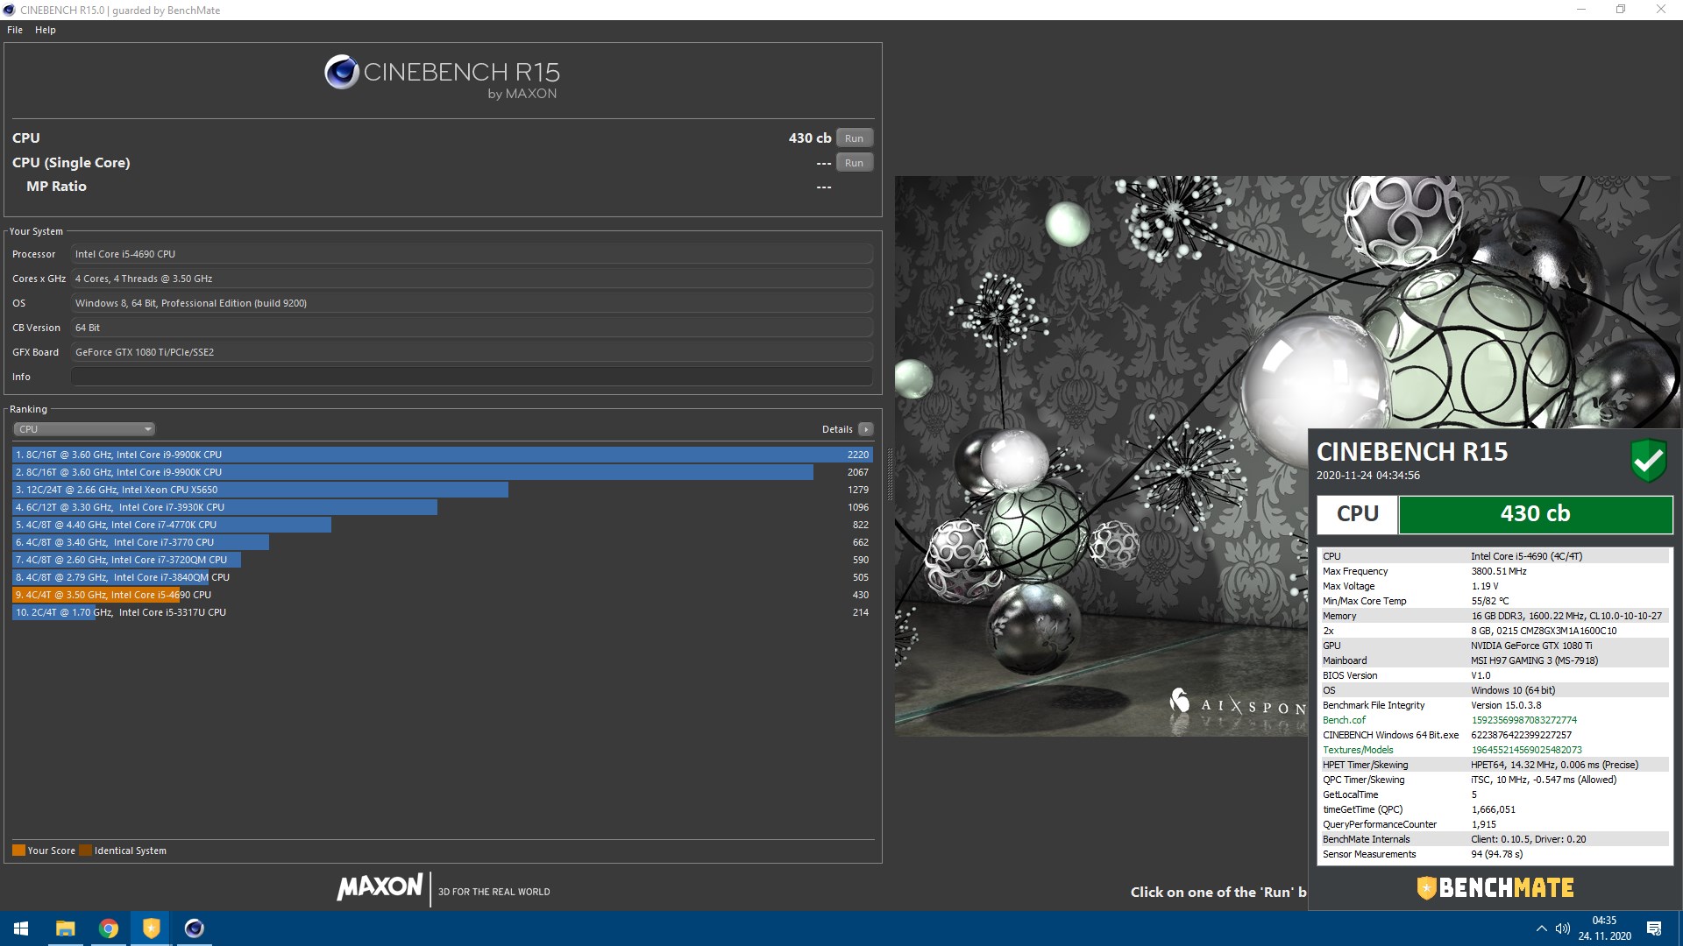
Task: Open the notification center icon
Action: pyautogui.click(x=1654, y=928)
